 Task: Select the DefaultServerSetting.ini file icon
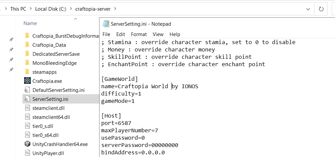pos(27,90)
